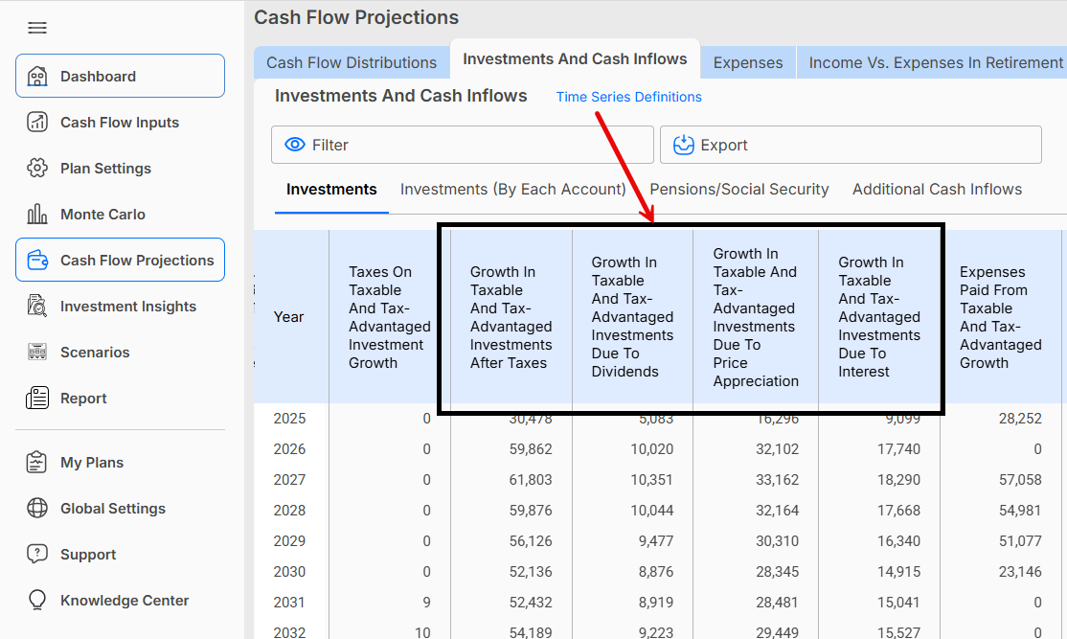Select the Investments And Cash Inflows tab
The image size is (1067, 639).
click(x=575, y=59)
